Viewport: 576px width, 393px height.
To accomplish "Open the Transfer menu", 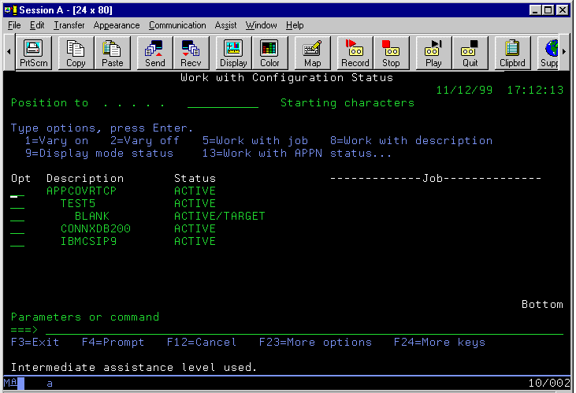I will click(69, 25).
